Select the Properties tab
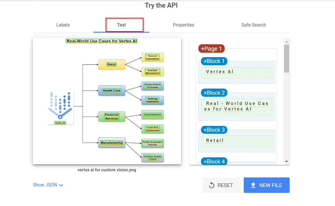 coord(183,25)
